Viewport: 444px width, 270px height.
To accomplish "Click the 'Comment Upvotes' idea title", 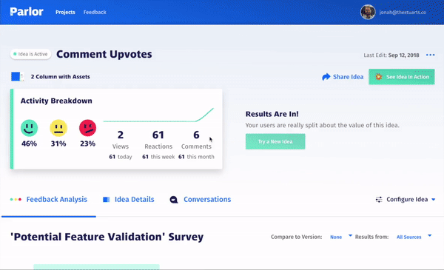I will pyautogui.click(x=104, y=54).
